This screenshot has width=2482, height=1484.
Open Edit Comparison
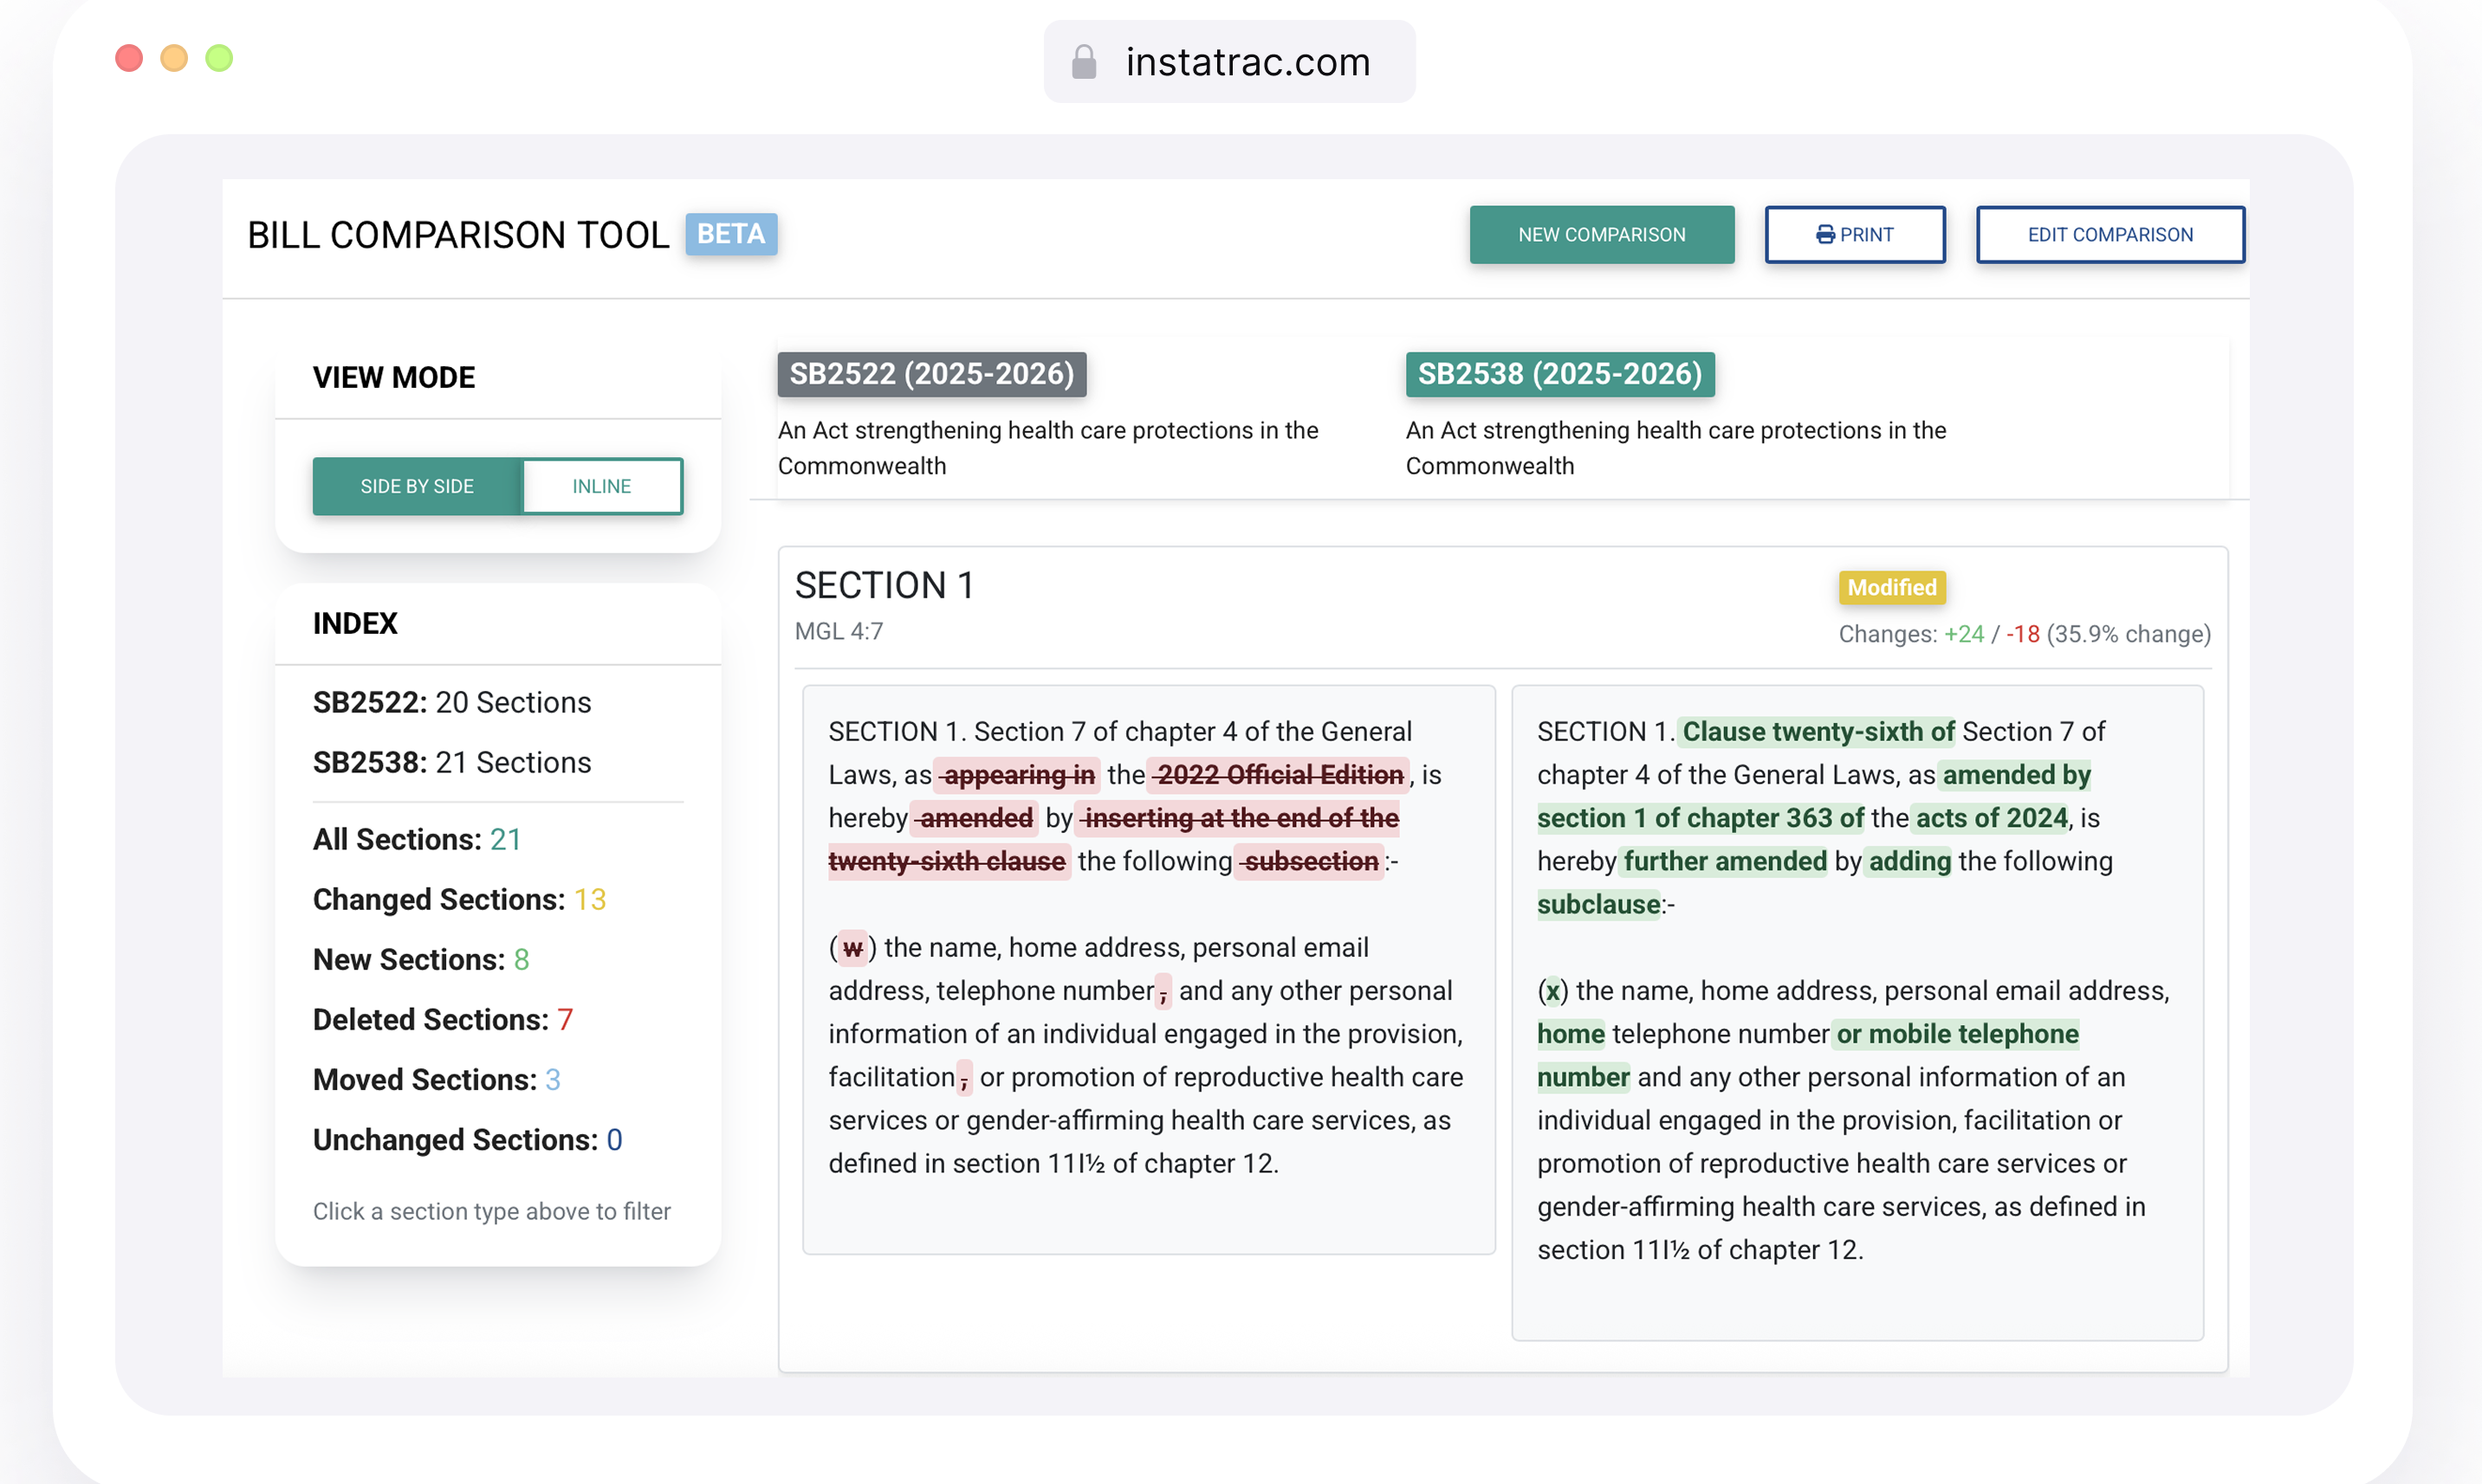2109,234
